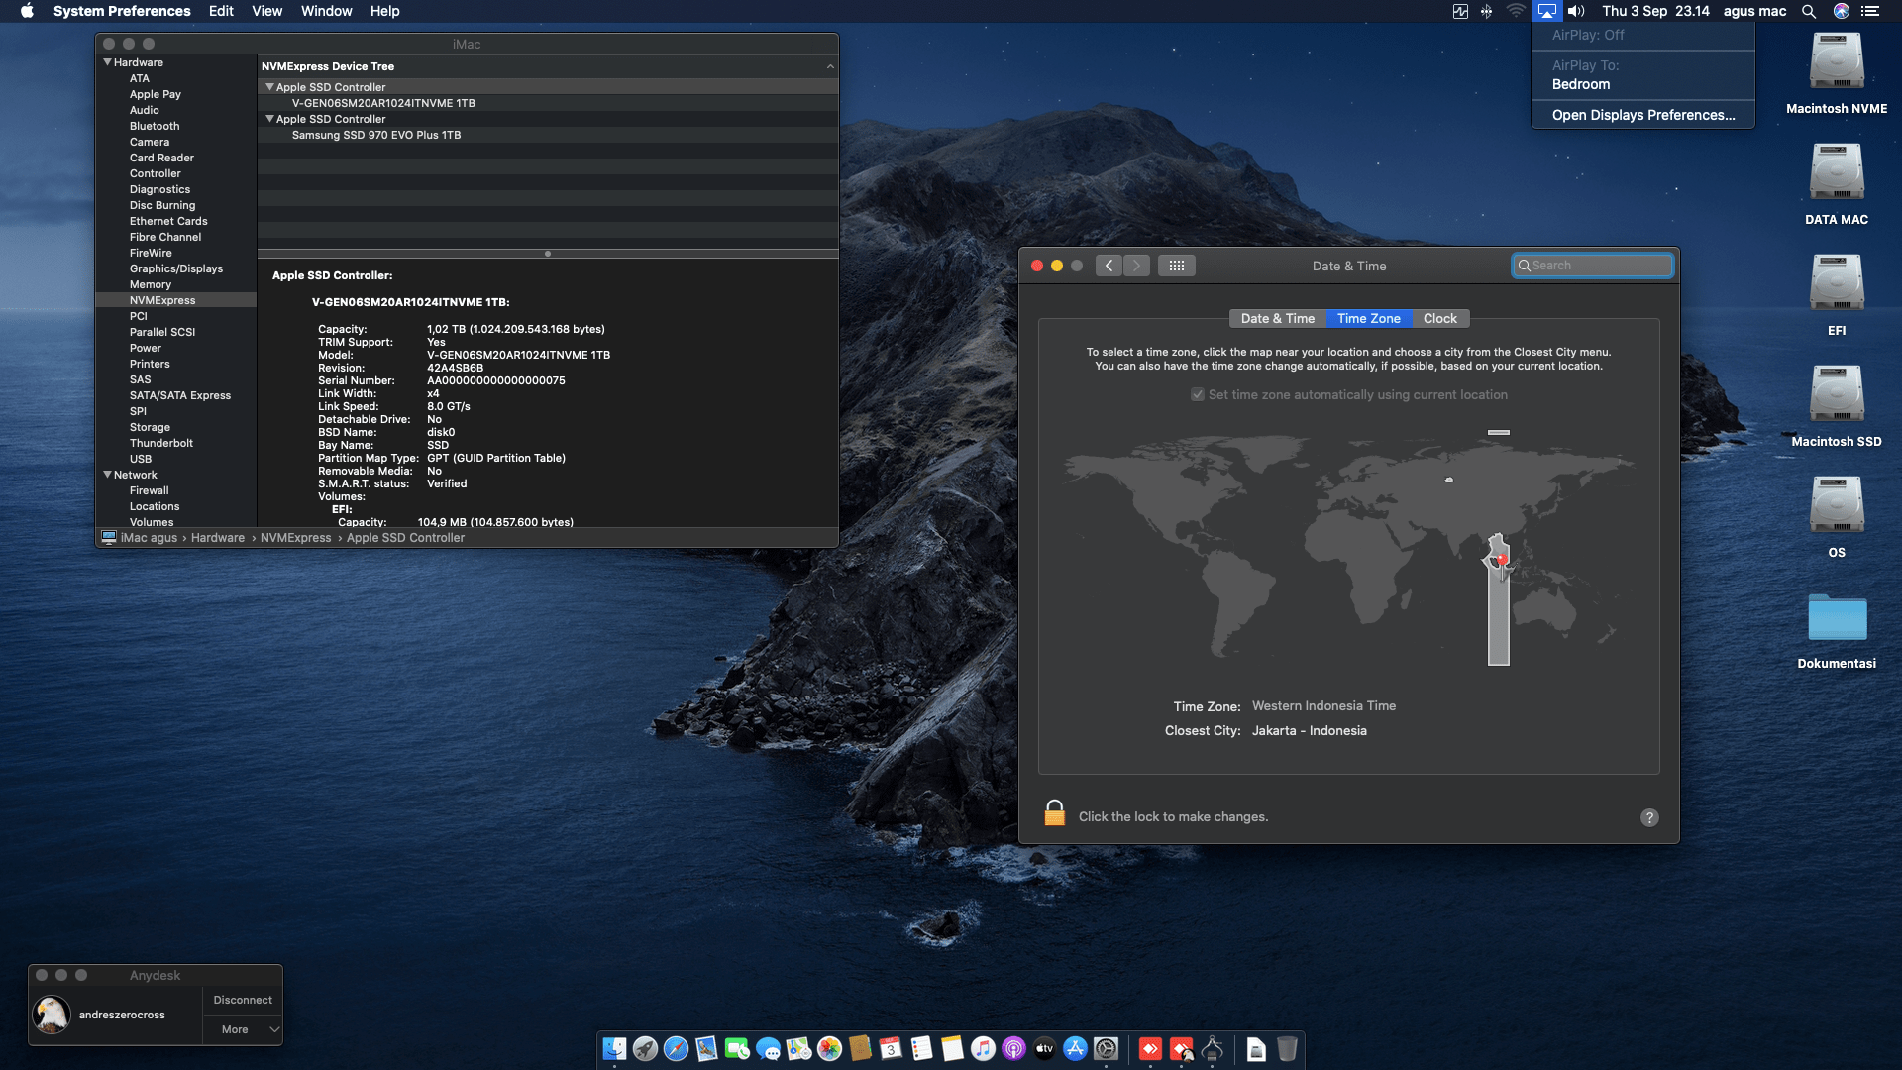
Task: Collapse the first Apple SSD Controller node
Action: (x=269, y=87)
